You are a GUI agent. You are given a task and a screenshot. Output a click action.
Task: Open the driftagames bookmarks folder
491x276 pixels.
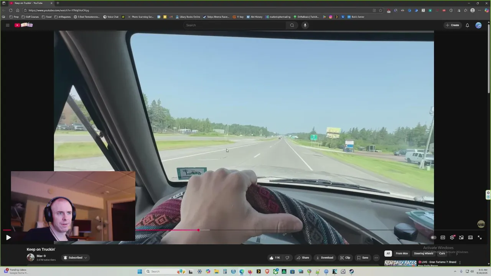pos(63,17)
